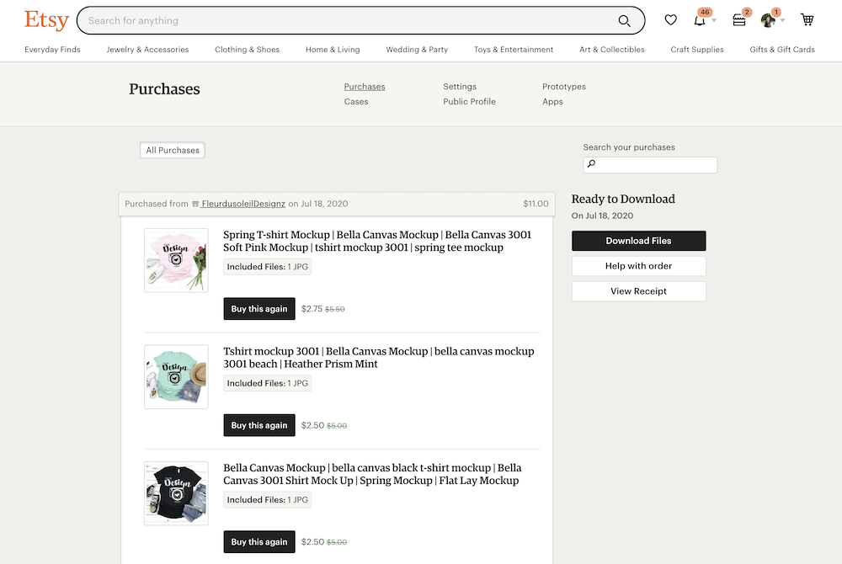Open Clothing & Shoes category

247,50
